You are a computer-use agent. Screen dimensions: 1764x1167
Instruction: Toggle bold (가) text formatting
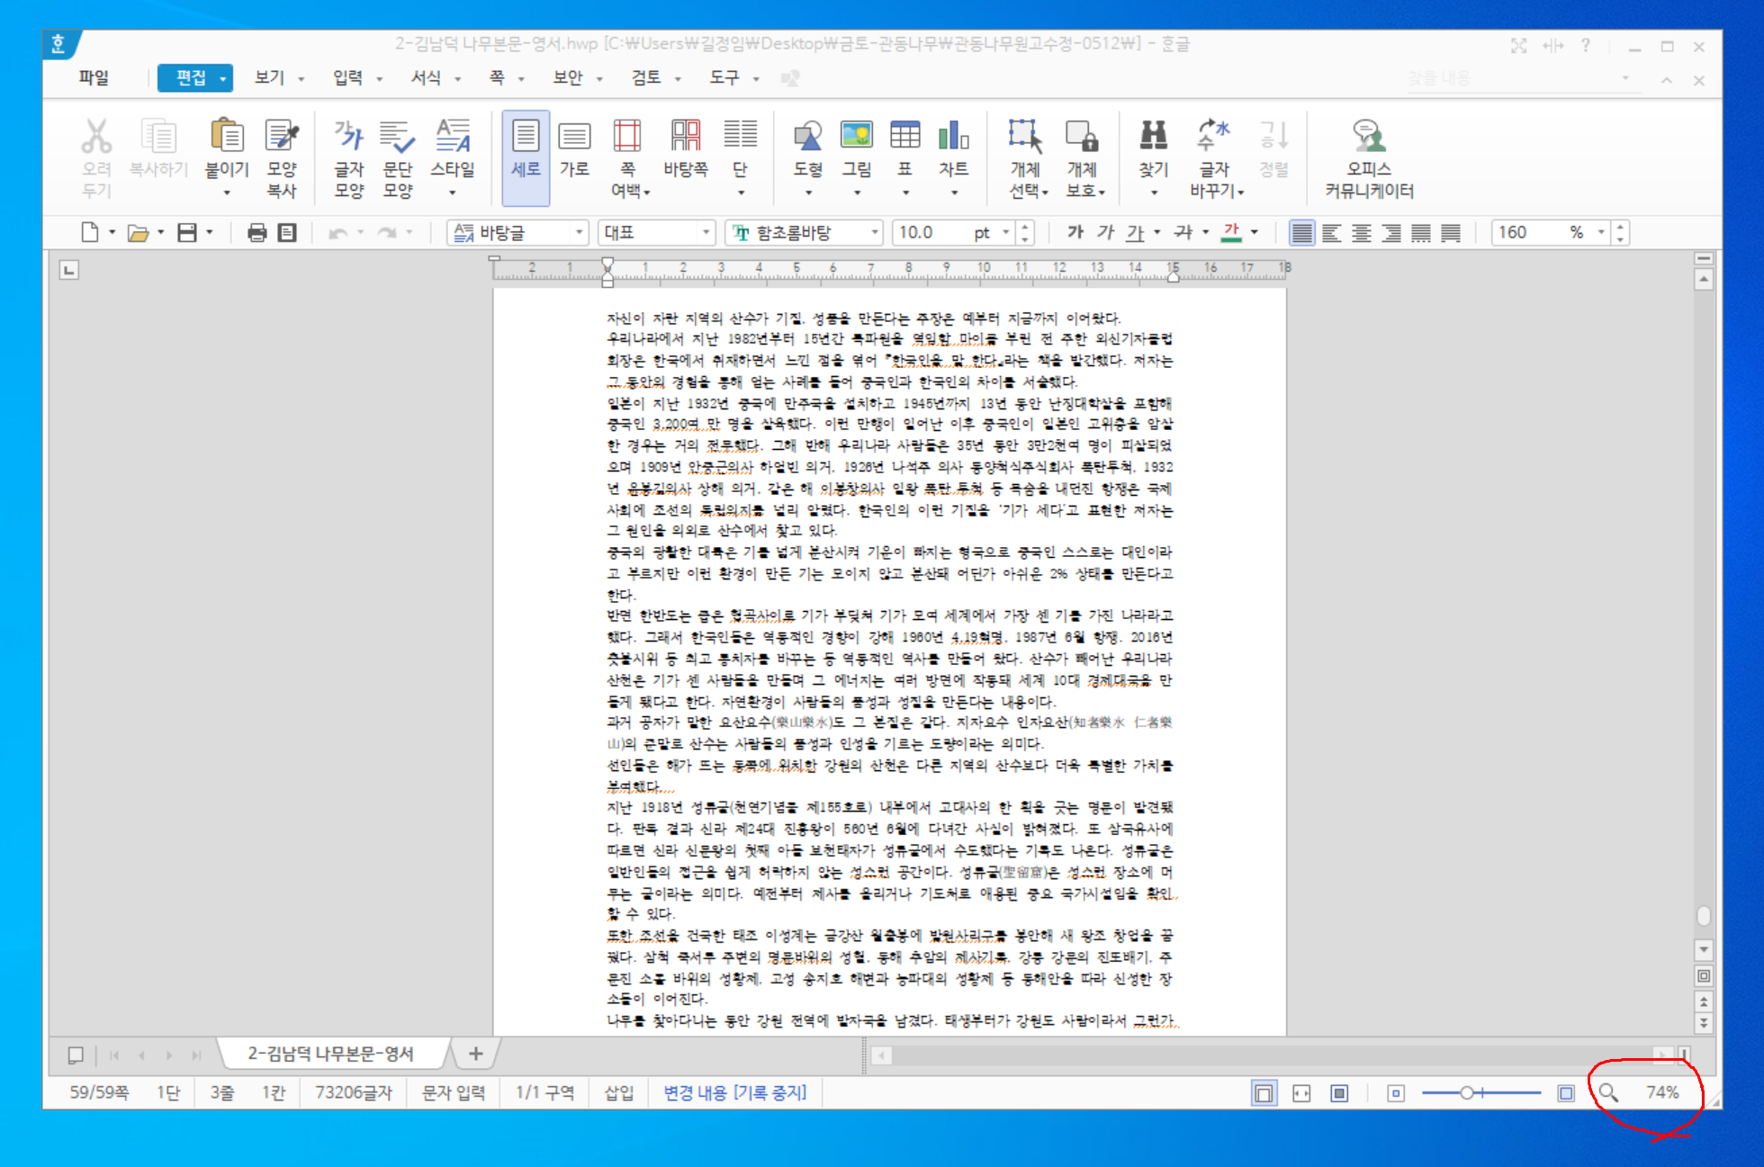[1075, 232]
